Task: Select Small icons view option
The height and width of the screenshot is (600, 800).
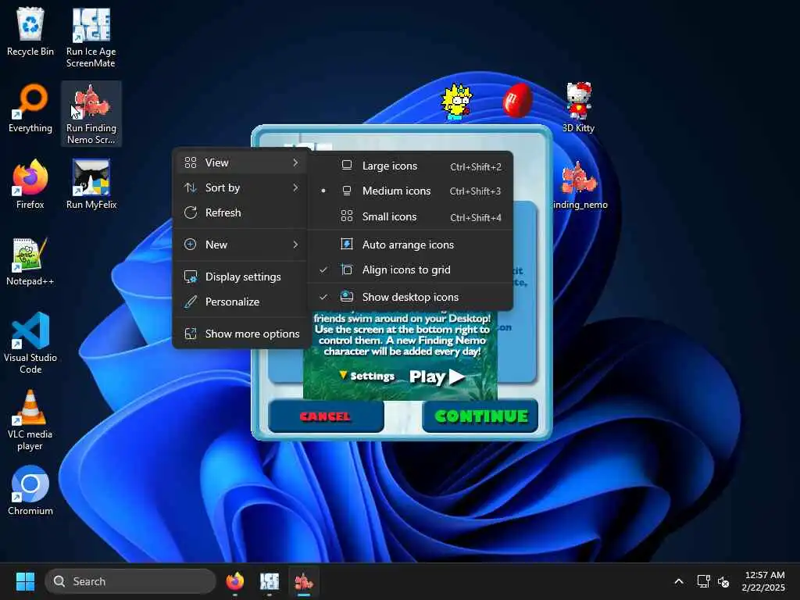Action: (x=410, y=217)
